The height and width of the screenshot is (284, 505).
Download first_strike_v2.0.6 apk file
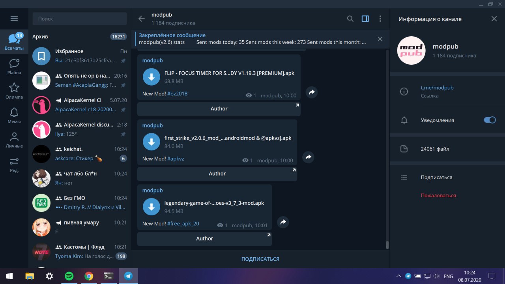tap(151, 142)
